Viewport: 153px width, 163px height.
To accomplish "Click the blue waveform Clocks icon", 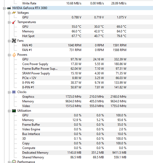I will pos(14,92).
